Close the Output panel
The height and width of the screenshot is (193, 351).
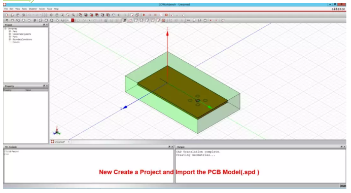click(x=344, y=147)
